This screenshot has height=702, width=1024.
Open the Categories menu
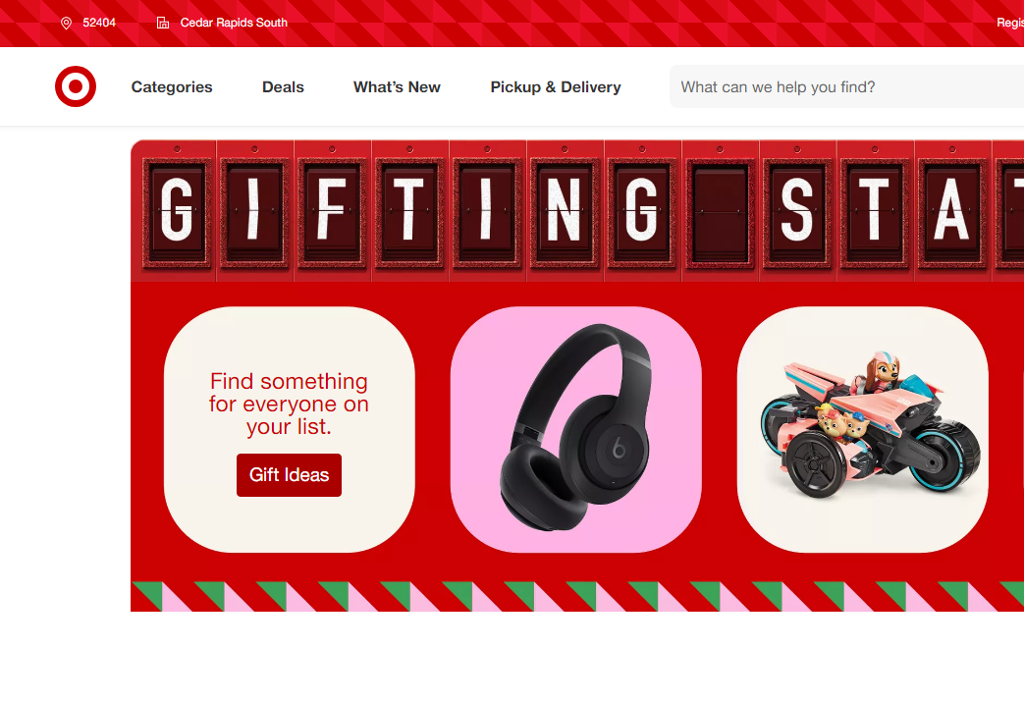click(172, 86)
